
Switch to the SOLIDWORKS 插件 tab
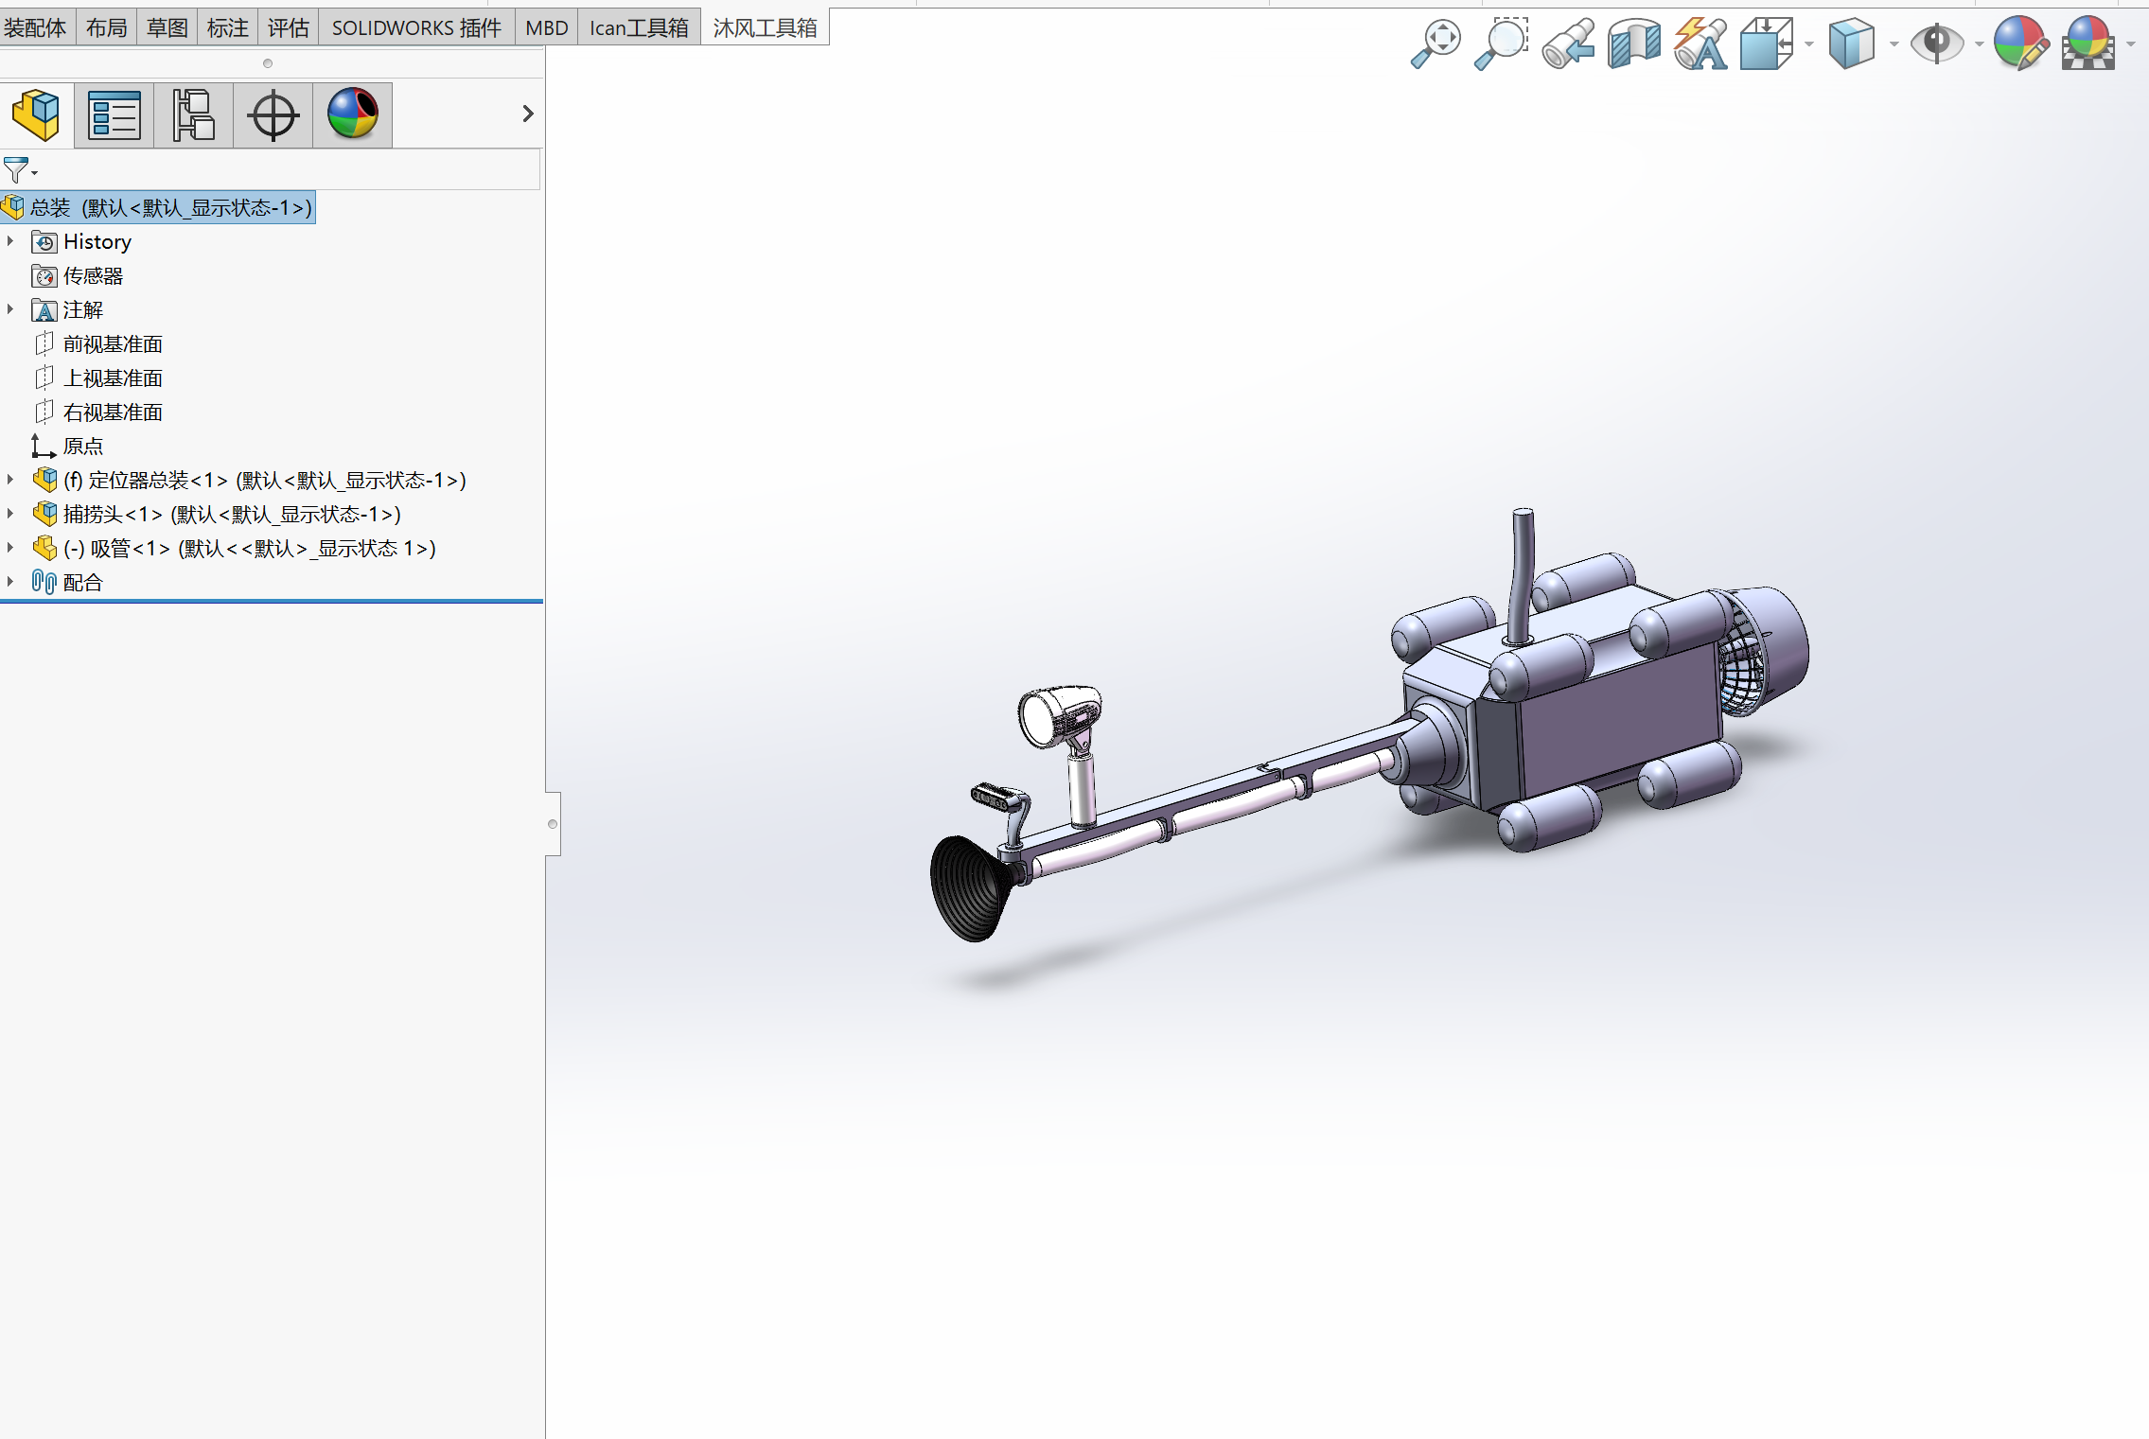tap(416, 27)
